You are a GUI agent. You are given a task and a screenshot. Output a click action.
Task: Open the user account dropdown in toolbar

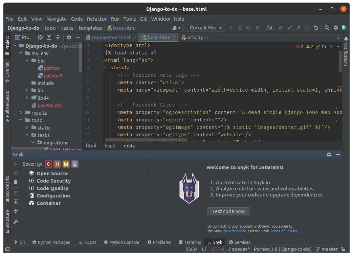(x=176, y=28)
